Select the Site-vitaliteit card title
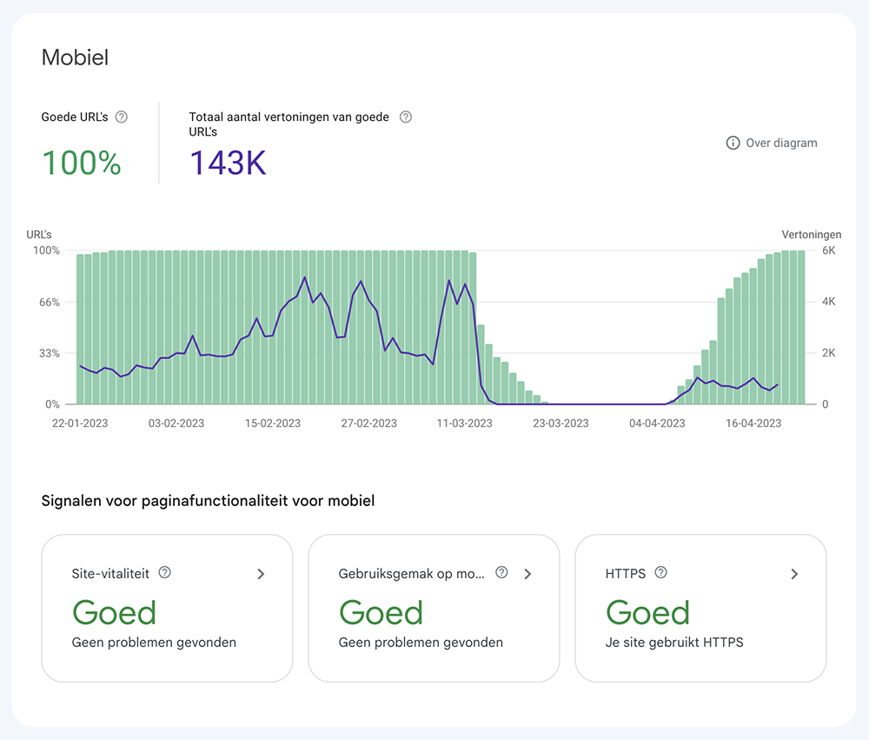869x740 pixels. coord(110,574)
